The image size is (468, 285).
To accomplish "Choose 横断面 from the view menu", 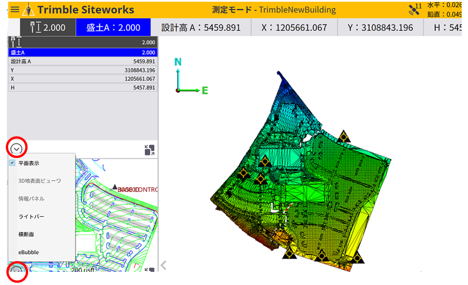I will (26, 234).
